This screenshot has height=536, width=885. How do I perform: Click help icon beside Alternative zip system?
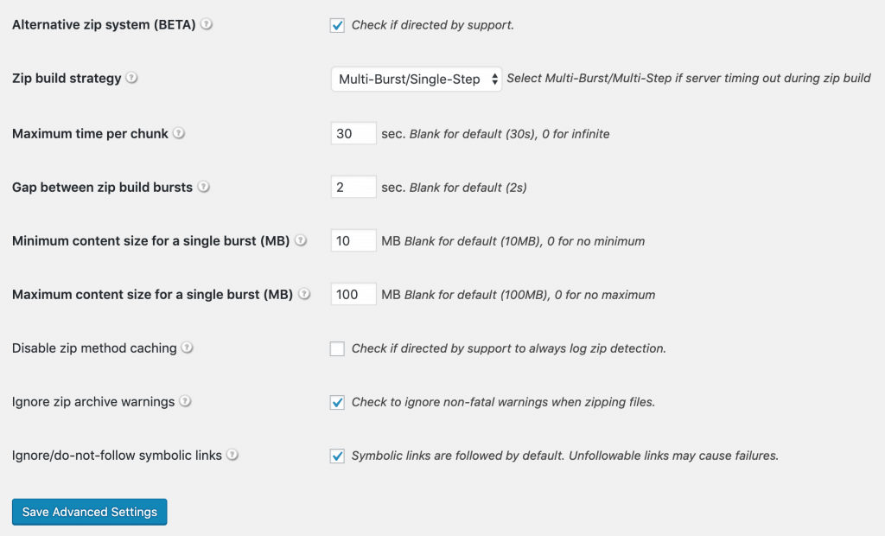pyautogui.click(x=207, y=24)
